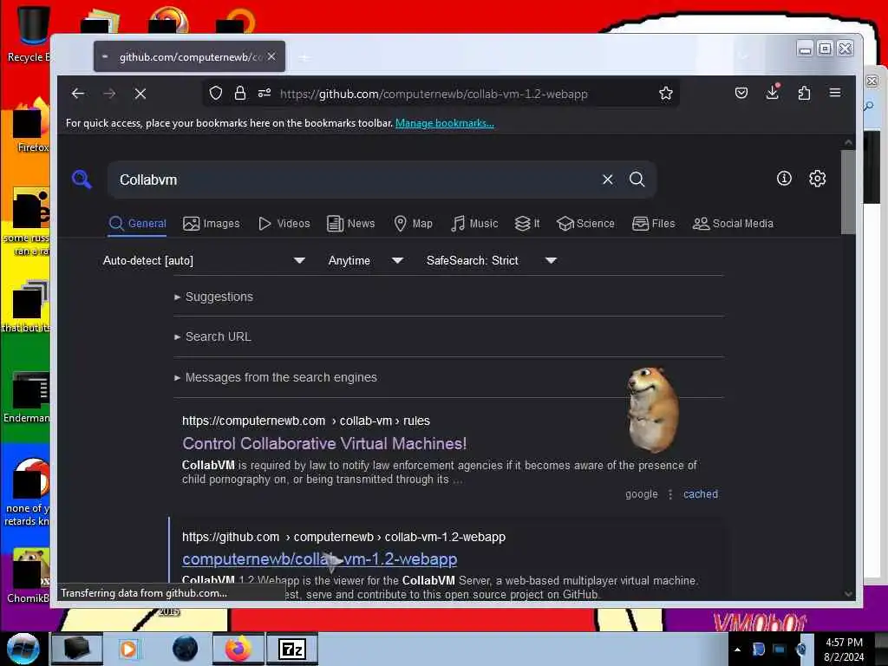
Task: Expand Messages from the search engines
Action: coord(276,377)
